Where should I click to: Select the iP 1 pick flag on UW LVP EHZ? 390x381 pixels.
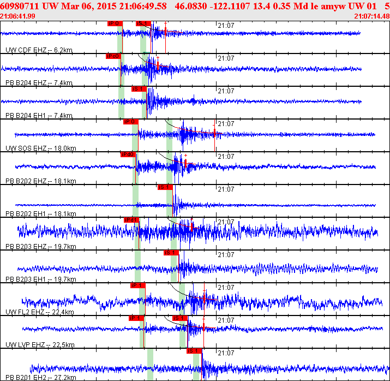click(136, 318)
